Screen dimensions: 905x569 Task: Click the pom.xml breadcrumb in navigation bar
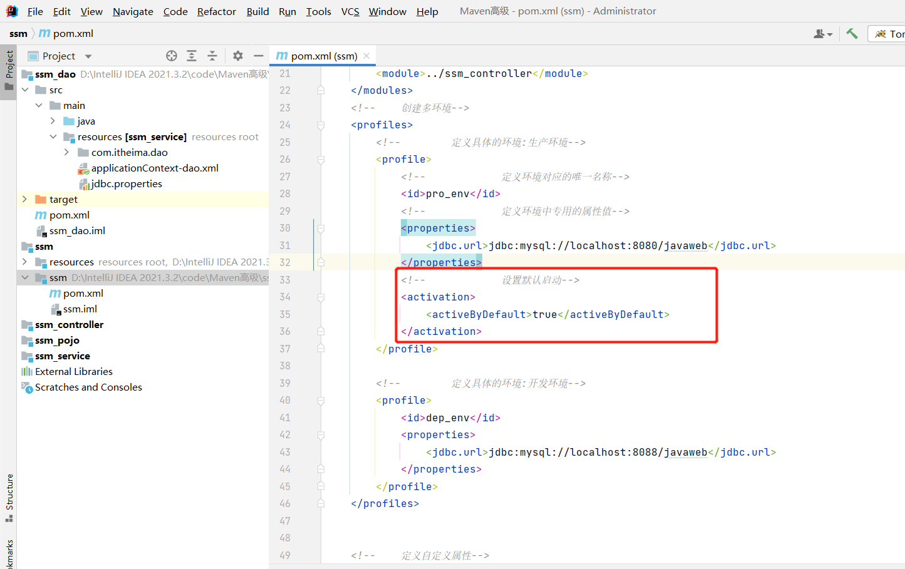pyautogui.click(x=66, y=34)
